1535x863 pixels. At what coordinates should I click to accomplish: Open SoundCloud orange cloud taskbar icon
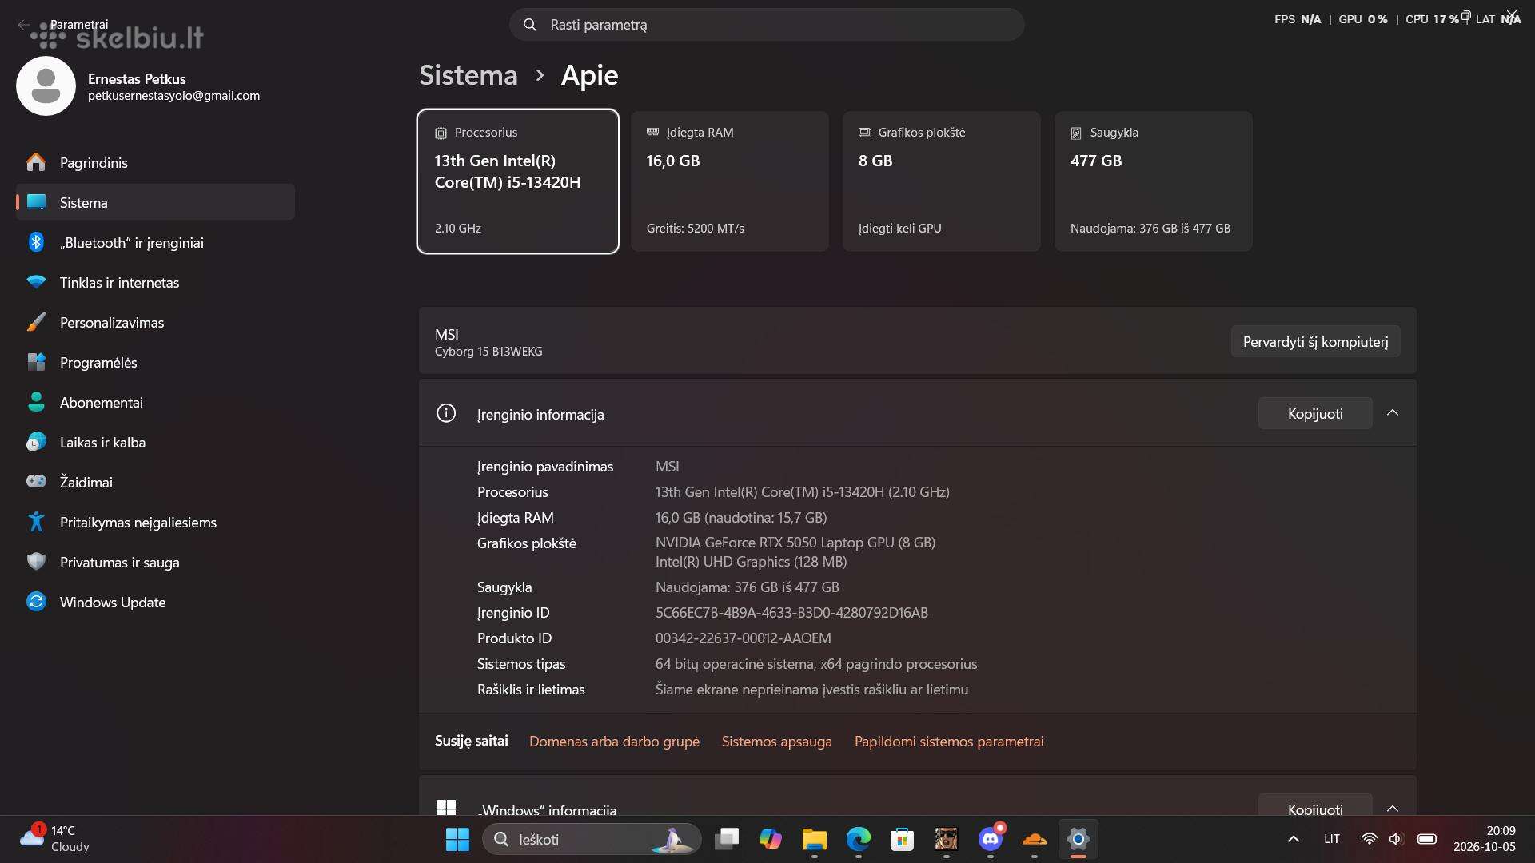1035,839
